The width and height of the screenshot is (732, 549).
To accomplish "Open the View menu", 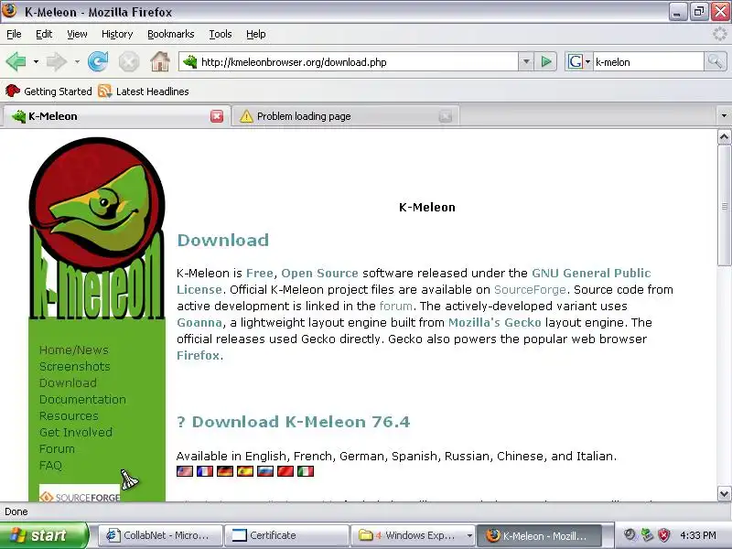I will [x=77, y=34].
